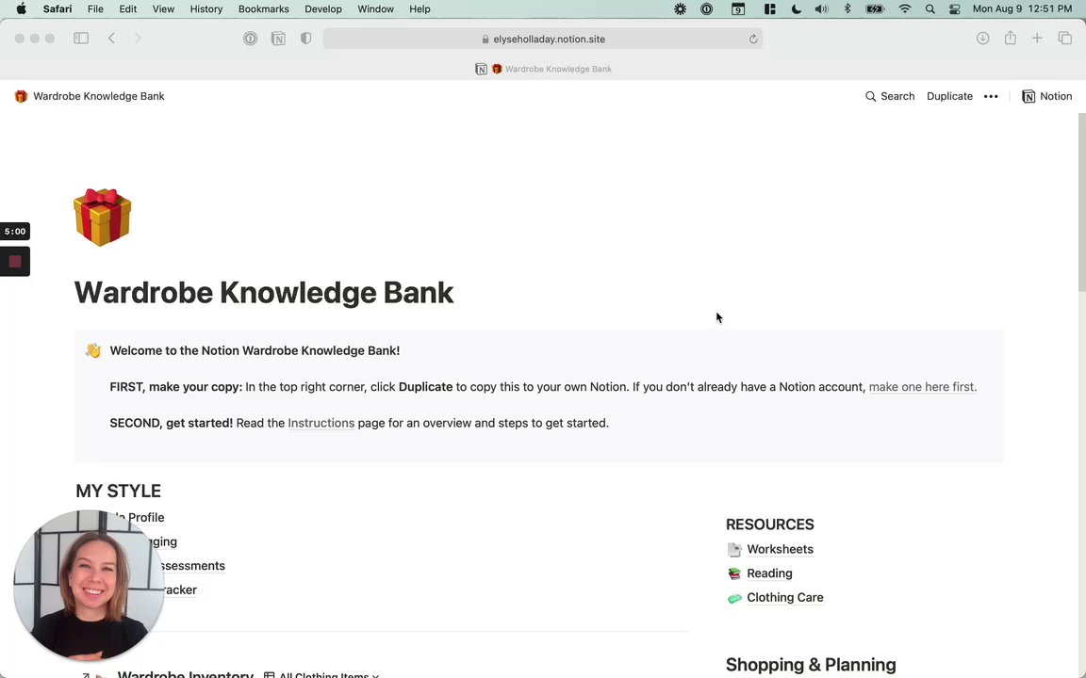Viewport: 1086px width, 678px height.
Task: Open the Safari menu
Action: (x=58, y=9)
